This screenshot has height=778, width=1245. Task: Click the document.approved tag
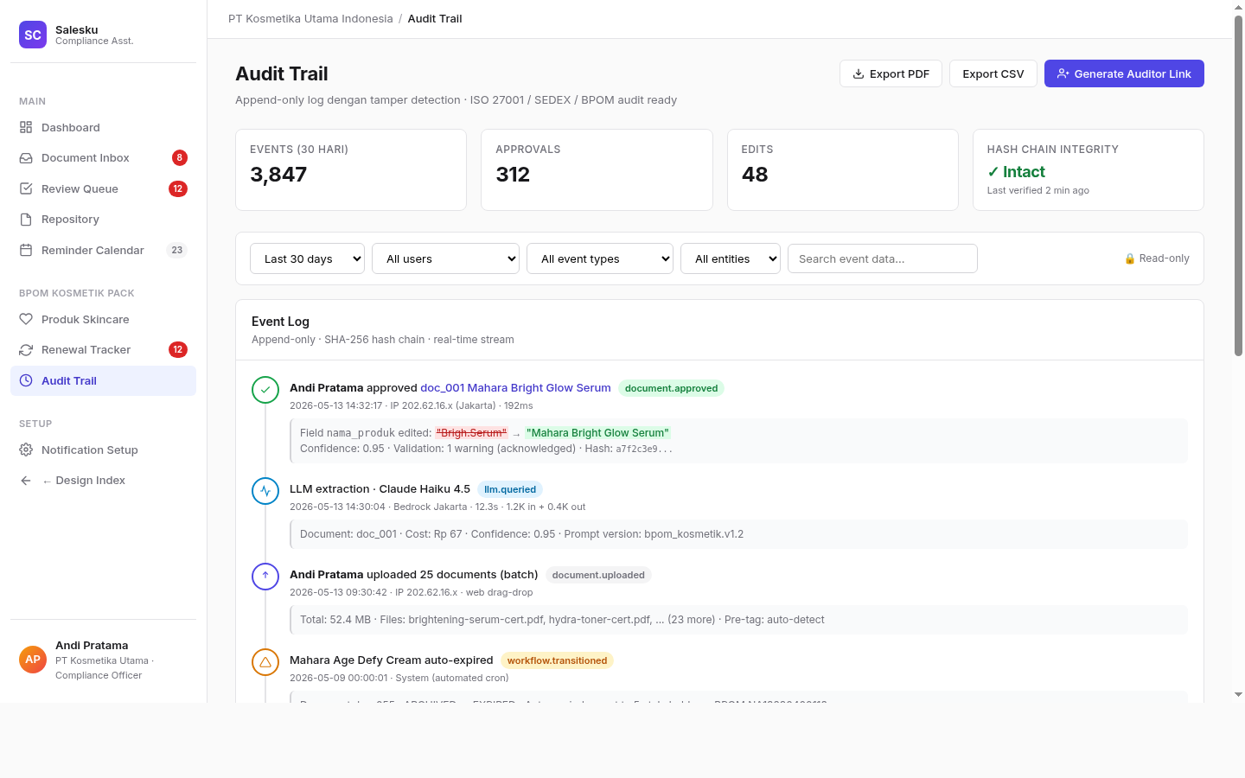671,388
